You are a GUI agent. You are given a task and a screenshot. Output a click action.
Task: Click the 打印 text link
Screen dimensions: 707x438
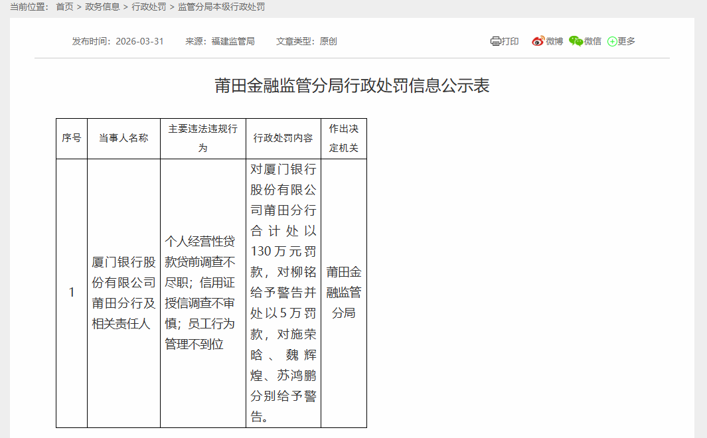[x=510, y=41]
